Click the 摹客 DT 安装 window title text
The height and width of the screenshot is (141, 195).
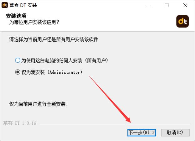point(23,5)
